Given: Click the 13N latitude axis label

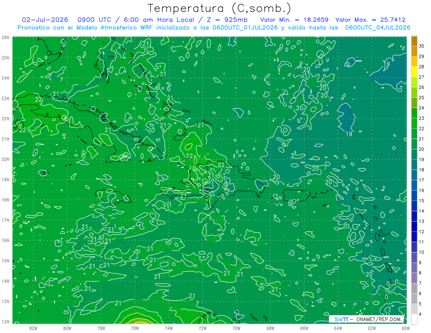Looking at the screenshot, I should coord(5,301).
